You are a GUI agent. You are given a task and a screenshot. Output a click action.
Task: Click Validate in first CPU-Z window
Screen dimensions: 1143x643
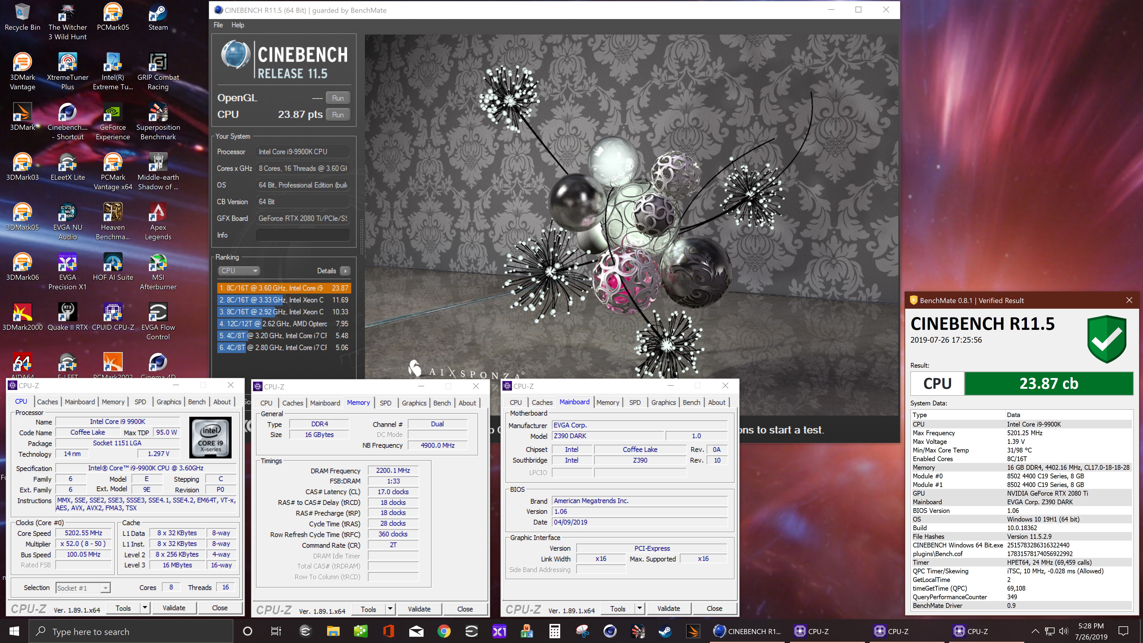[174, 608]
